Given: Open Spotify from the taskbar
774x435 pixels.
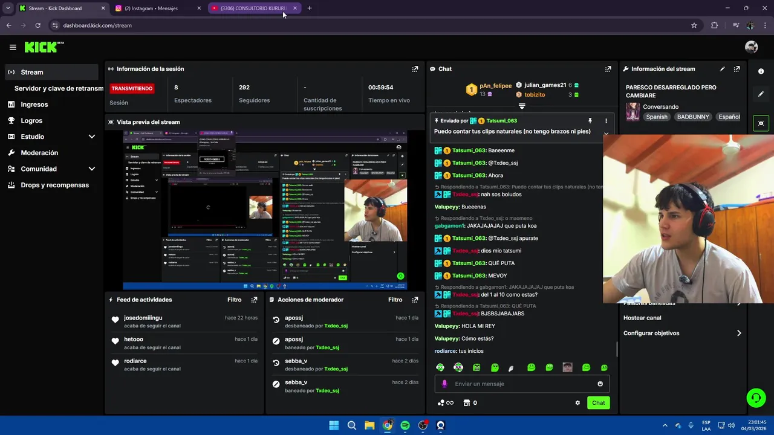Looking at the screenshot, I should pyautogui.click(x=405, y=425).
